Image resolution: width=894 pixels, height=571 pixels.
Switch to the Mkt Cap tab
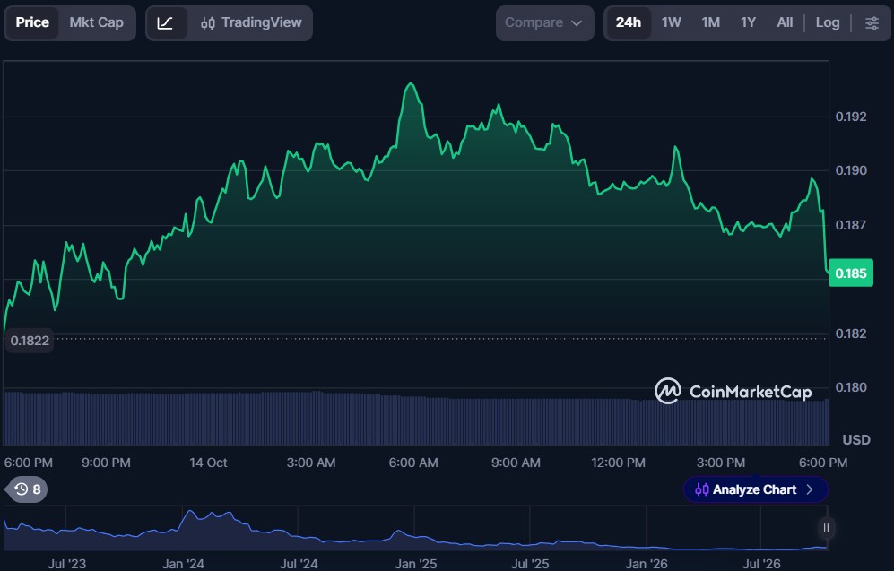tap(96, 22)
